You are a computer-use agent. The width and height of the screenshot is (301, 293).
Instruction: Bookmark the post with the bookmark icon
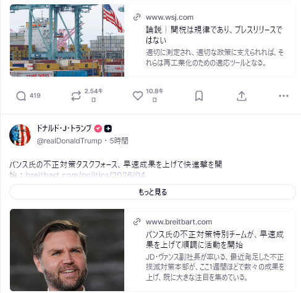tap(199, 96)
